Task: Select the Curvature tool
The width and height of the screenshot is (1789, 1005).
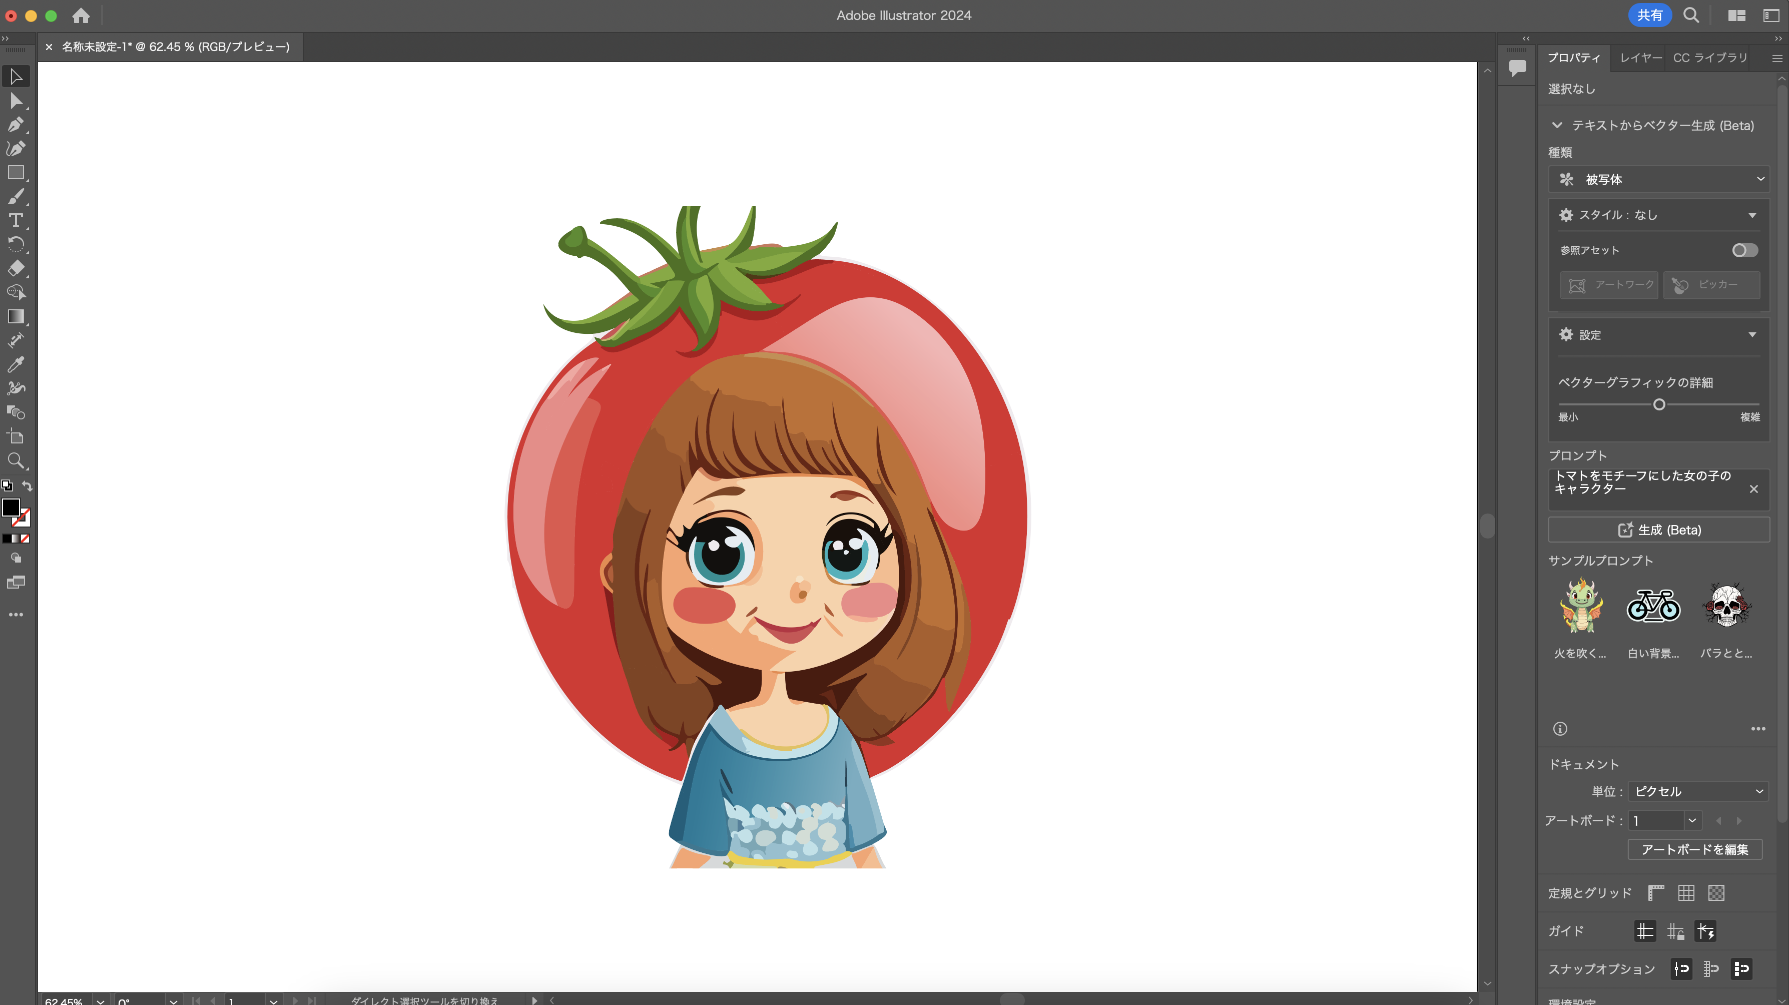Action: (16, 149)
